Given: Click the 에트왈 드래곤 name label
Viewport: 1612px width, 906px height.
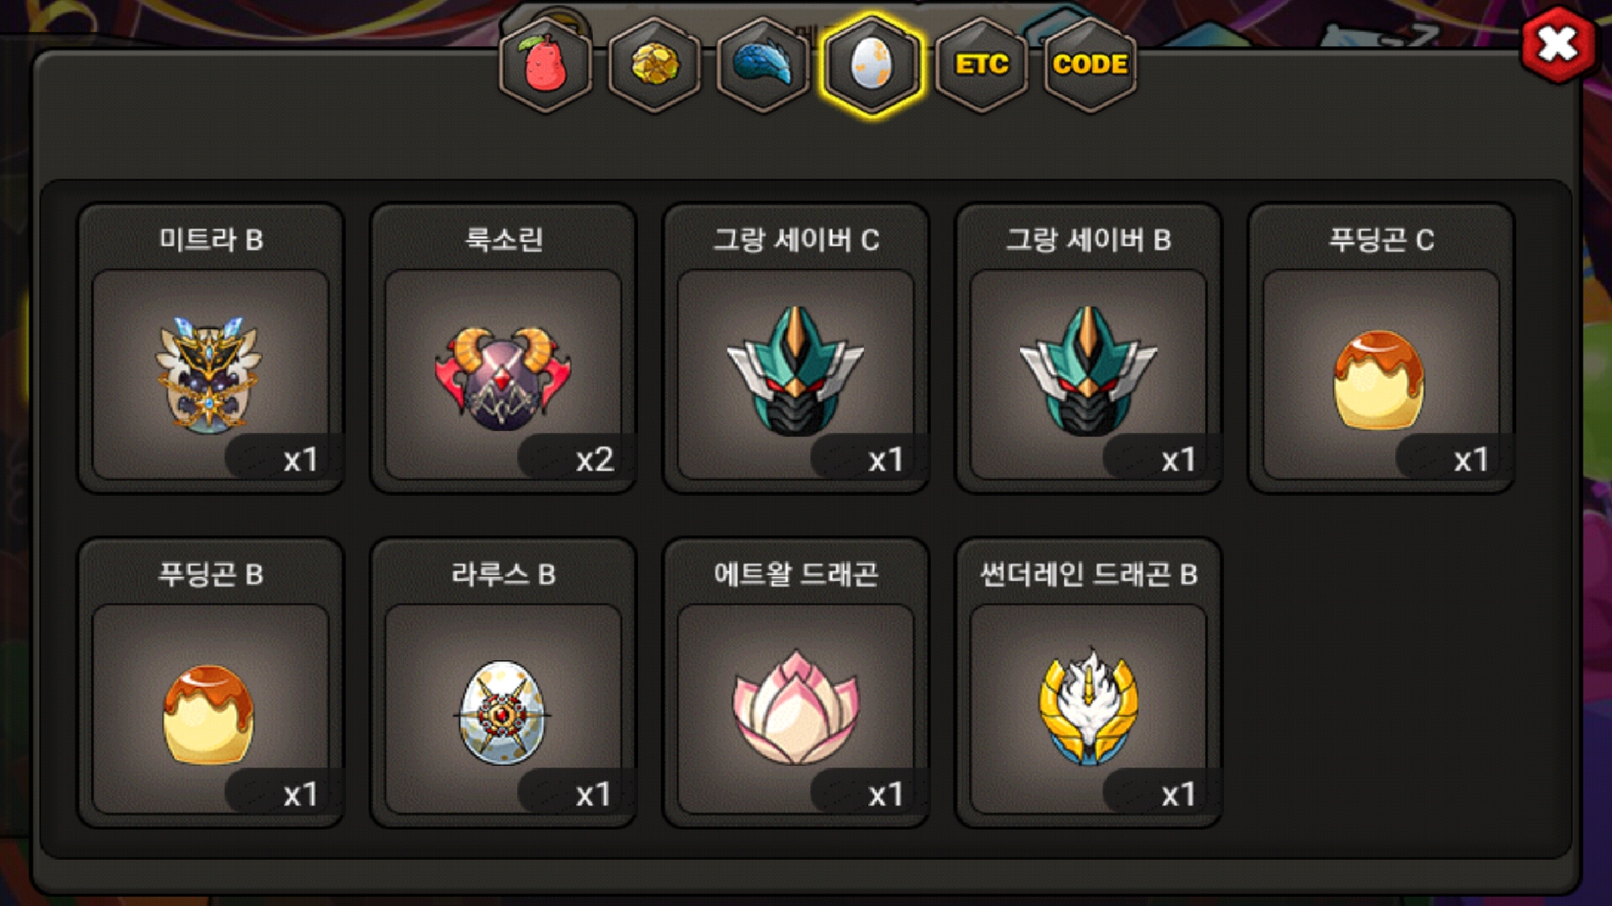Looking at the screenshot, I should tap(796, 574).
